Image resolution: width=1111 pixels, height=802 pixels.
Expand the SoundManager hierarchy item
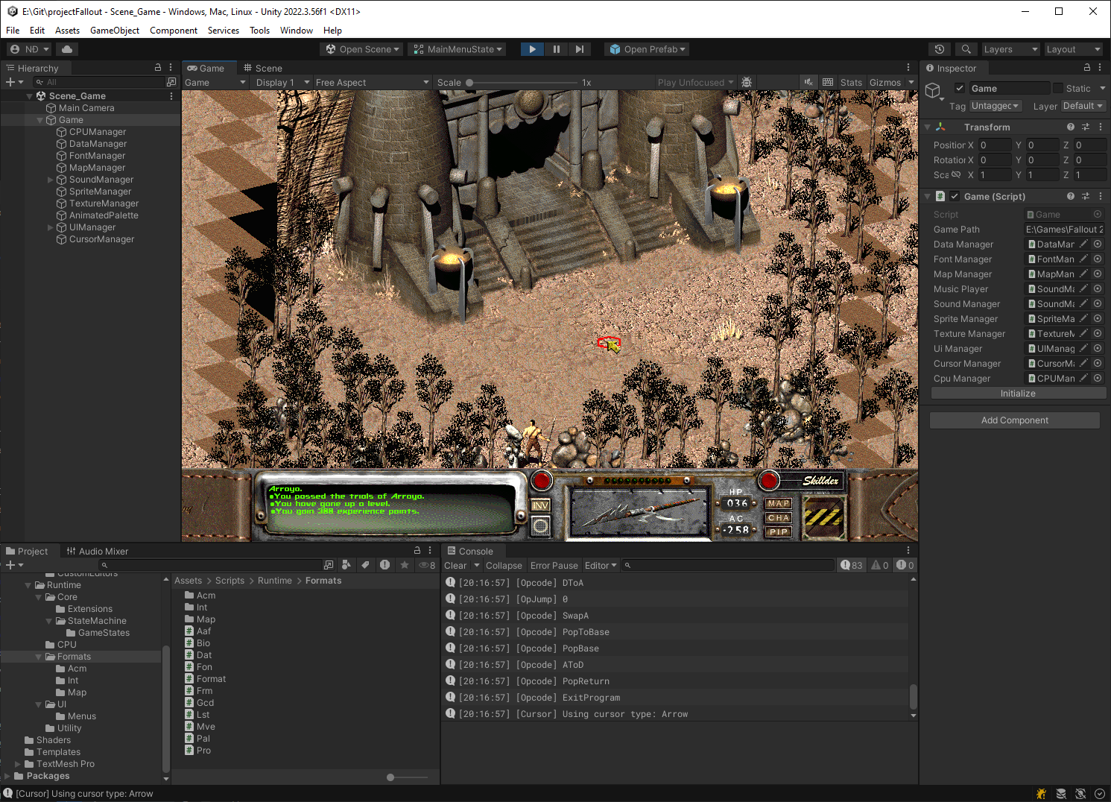click(x=51, y=180)
